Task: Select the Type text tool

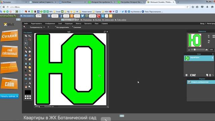Action: 30,83
